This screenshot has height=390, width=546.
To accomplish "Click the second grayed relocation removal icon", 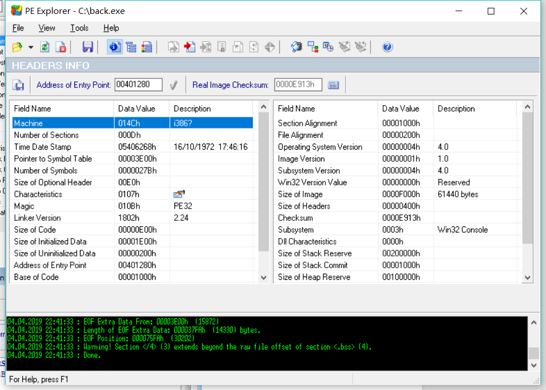I will [x=360, y=47].
